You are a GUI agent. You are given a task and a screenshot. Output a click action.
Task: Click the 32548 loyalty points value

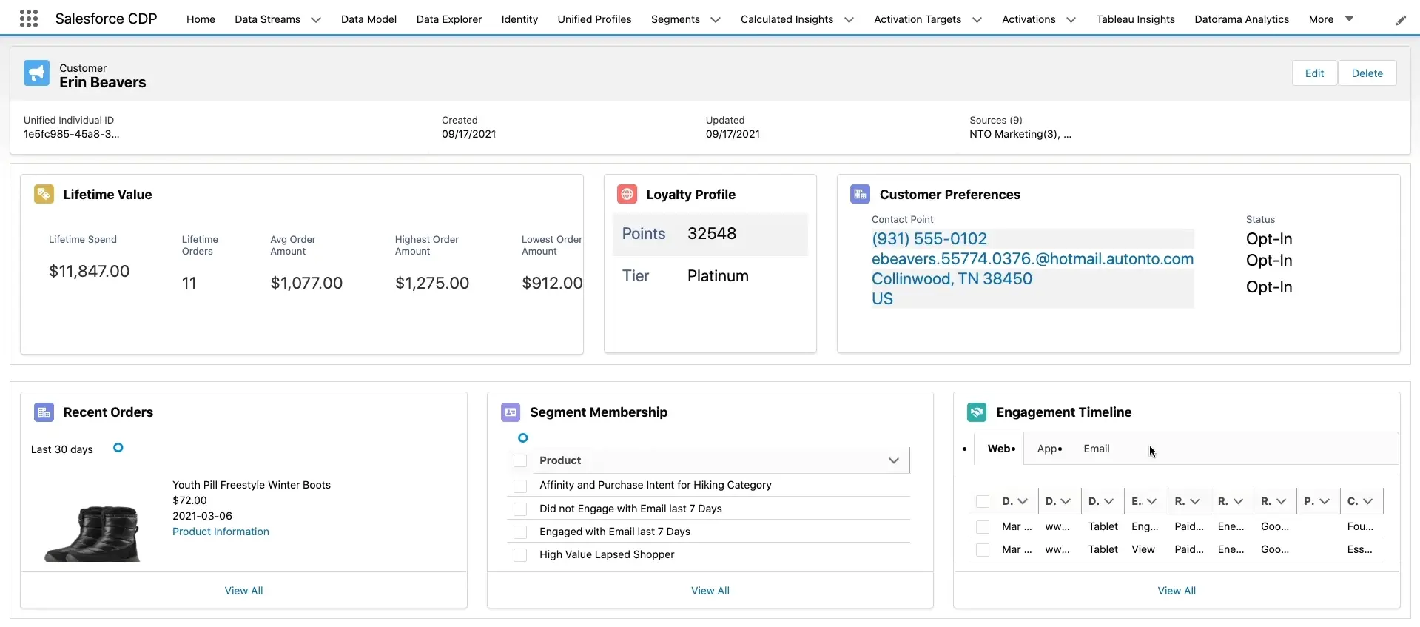[712, 234]
